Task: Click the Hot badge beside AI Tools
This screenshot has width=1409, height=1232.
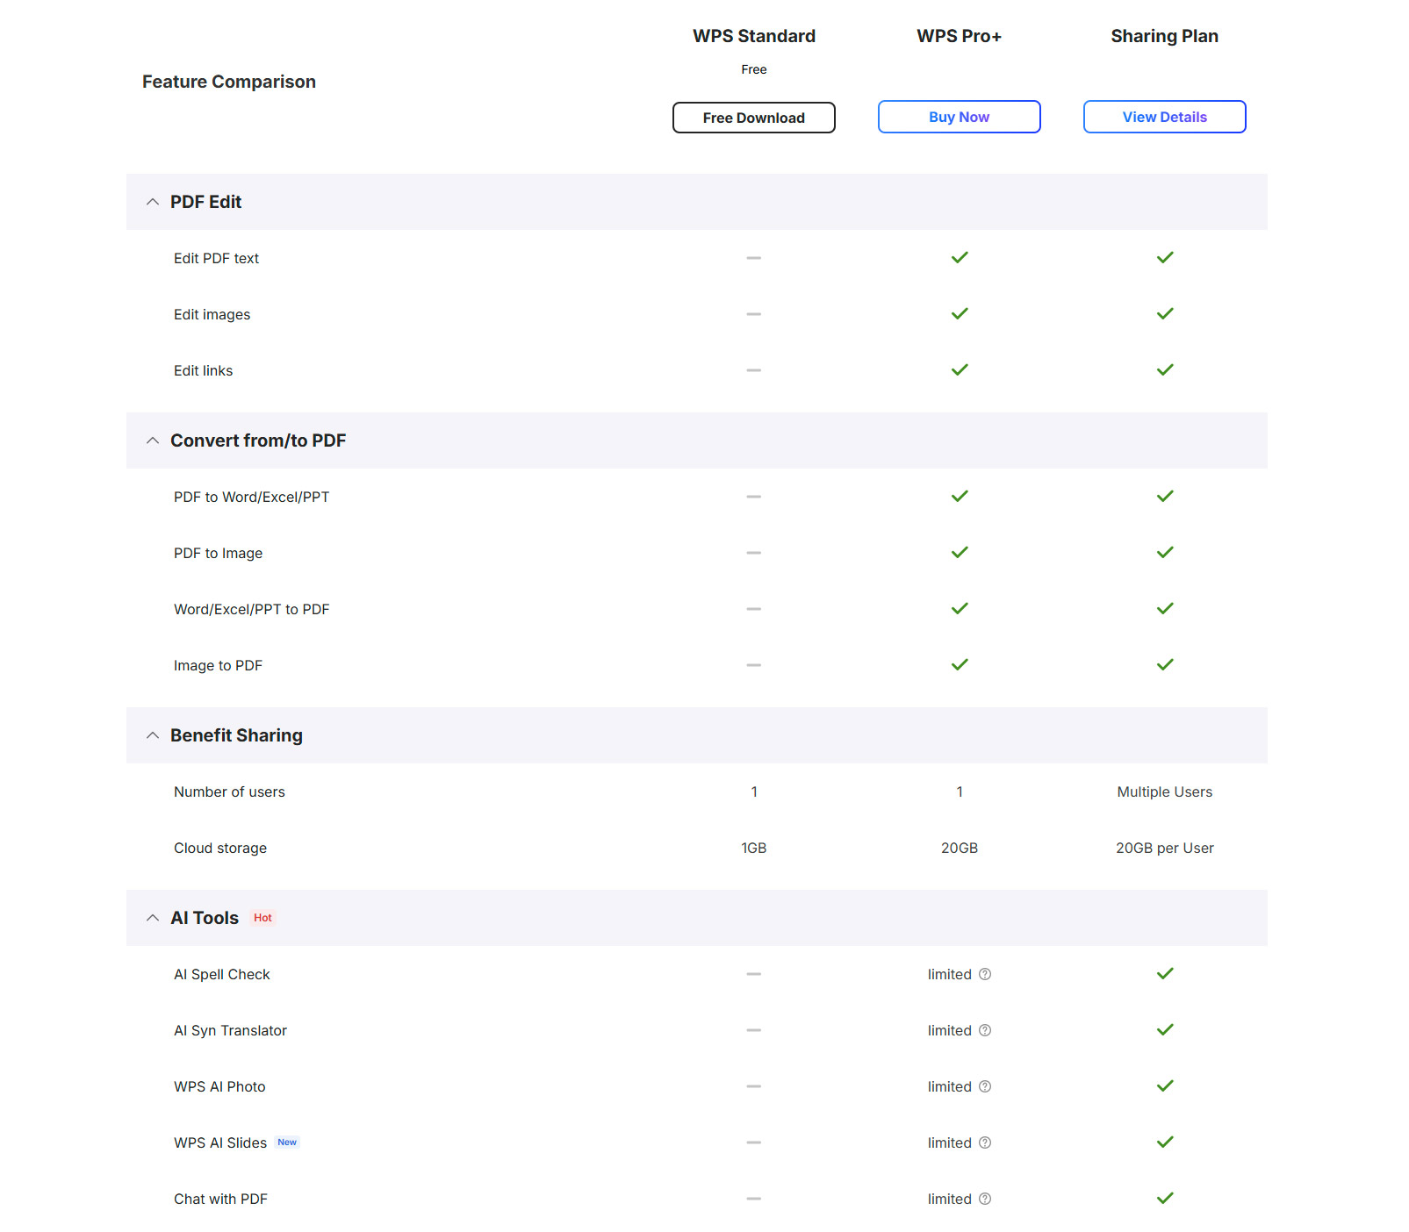Action: 262,918
